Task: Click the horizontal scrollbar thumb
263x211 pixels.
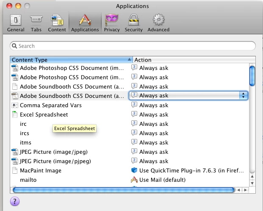Action: click(124, 190)
